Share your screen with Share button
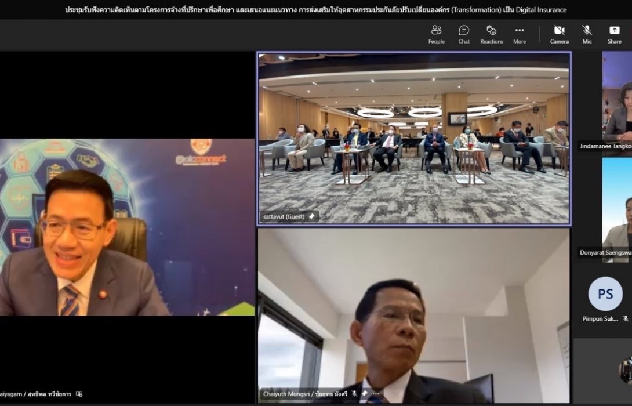This screenshot has width=632, height=406. click(x=614, y=34)
